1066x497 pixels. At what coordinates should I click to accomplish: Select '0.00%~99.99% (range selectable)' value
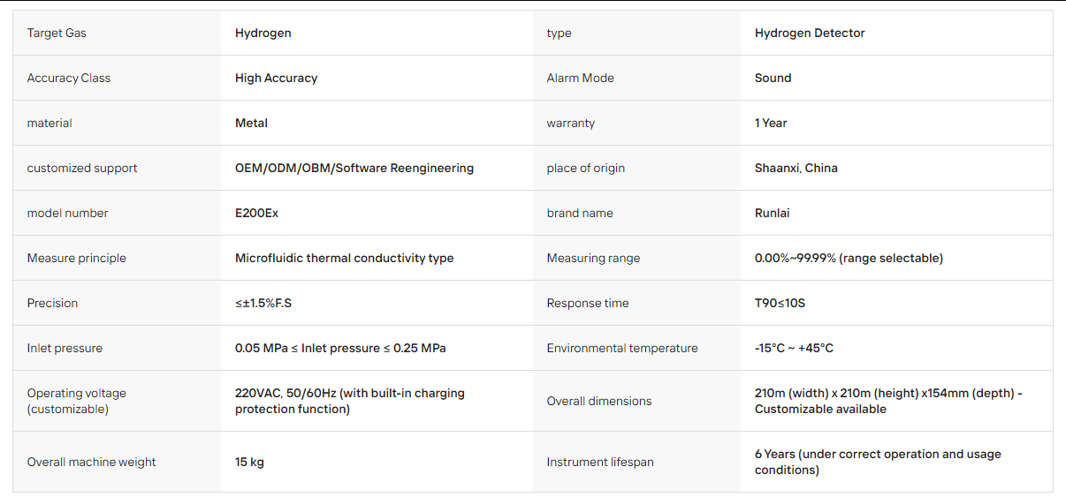pos(849,258)
